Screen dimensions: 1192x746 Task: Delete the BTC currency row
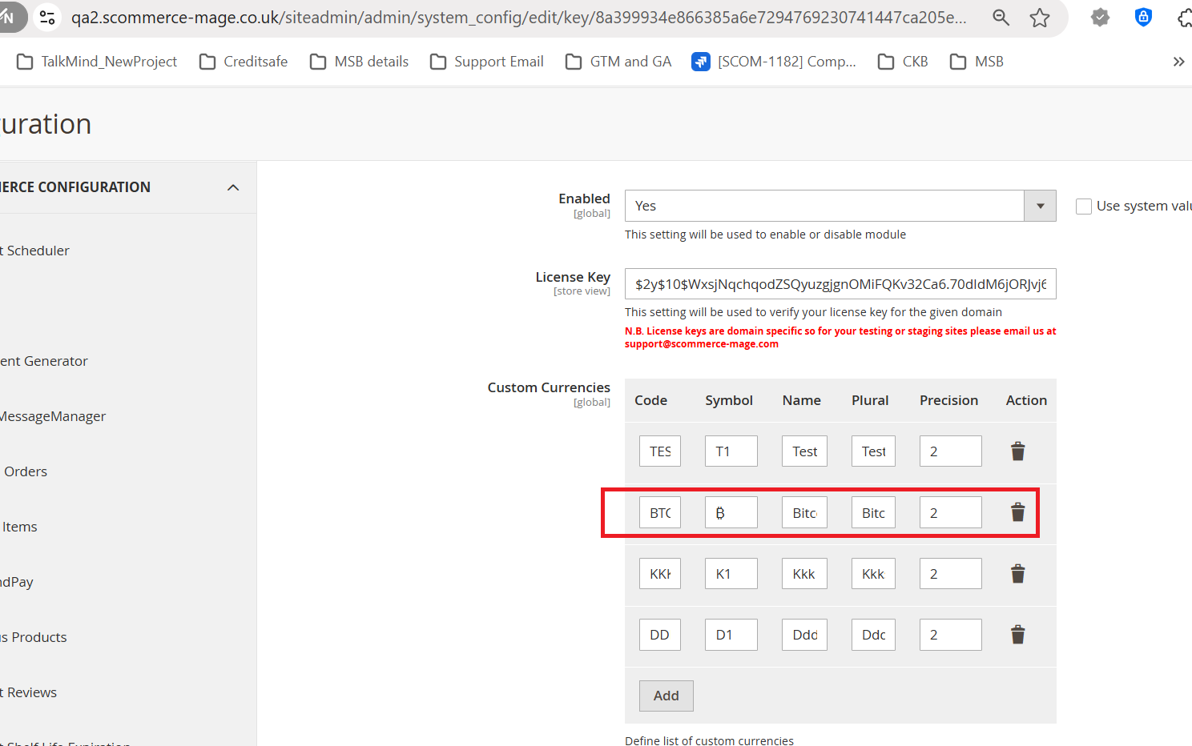pos(1017,512)
